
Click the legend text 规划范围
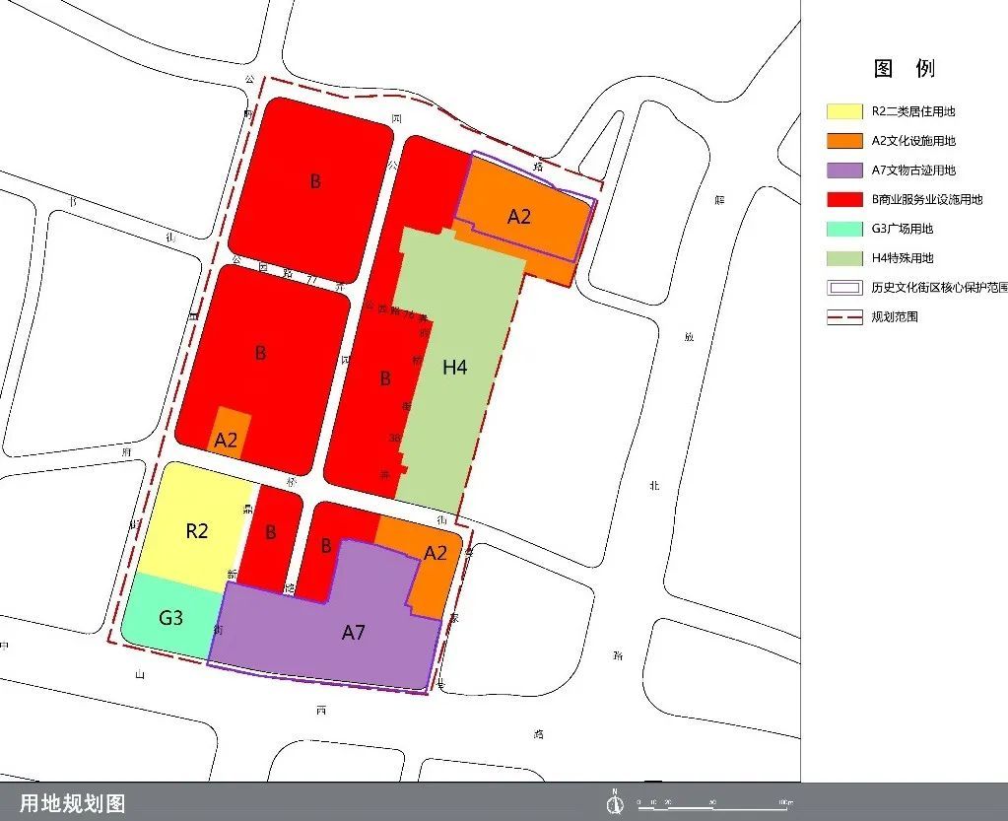click(895, 317)
